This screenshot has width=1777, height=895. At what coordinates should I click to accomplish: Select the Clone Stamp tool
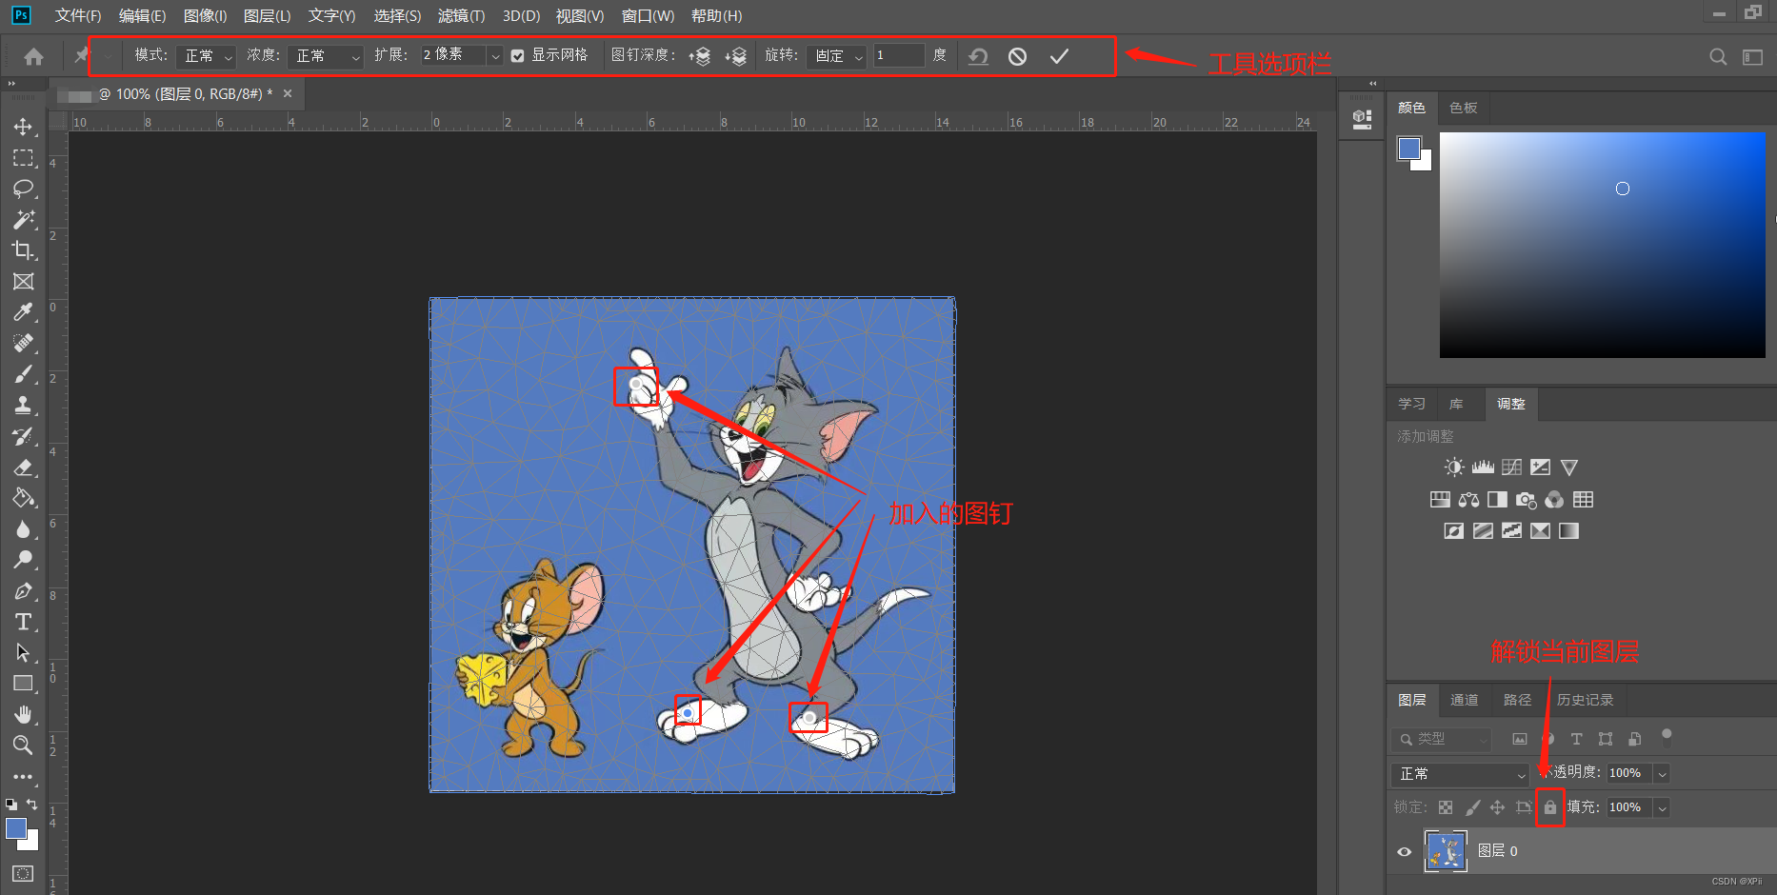[x=23, y=406]
